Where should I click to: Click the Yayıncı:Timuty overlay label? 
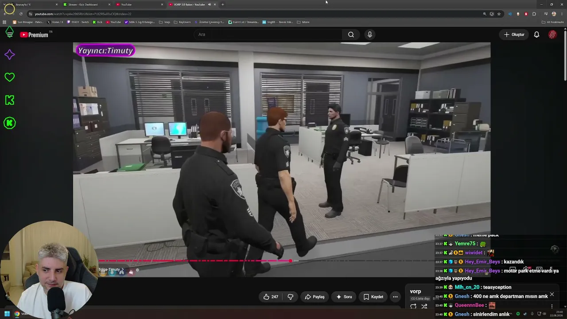pos(105,51)
